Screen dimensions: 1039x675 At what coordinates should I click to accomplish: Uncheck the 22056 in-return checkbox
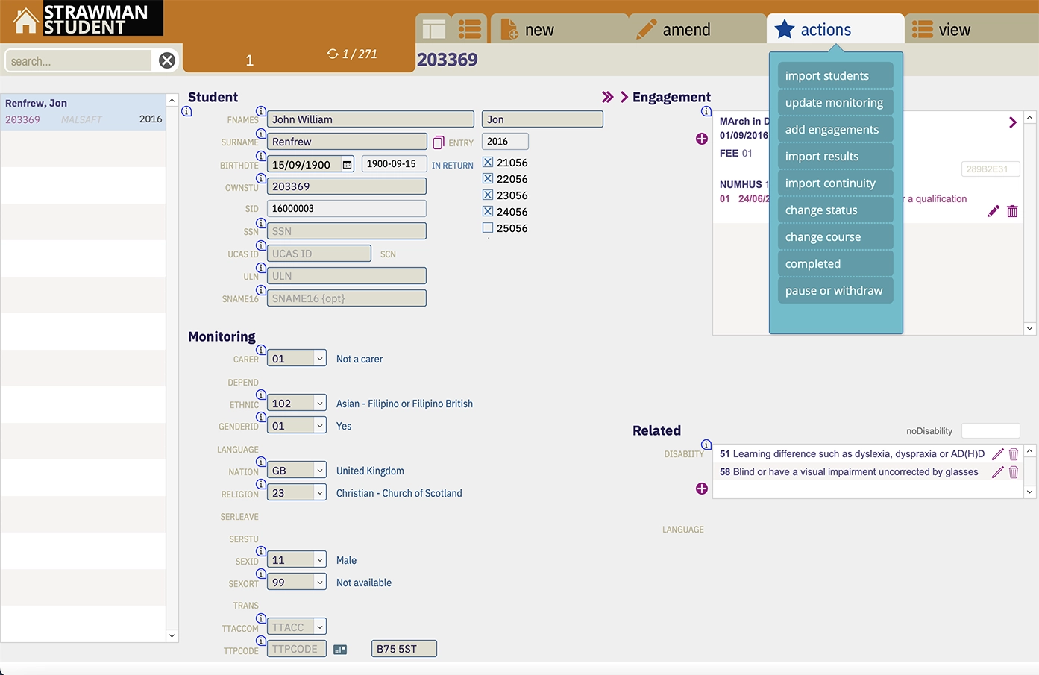click(488, 178)
